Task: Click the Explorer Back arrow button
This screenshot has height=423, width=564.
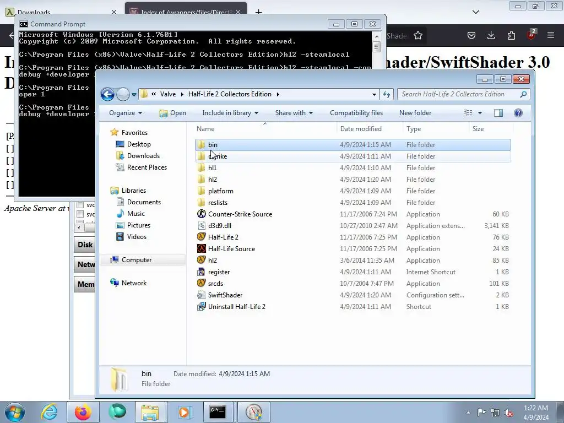Action: 107,94
